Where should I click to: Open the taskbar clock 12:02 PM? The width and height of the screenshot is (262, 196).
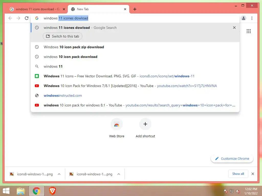(251, 191)
